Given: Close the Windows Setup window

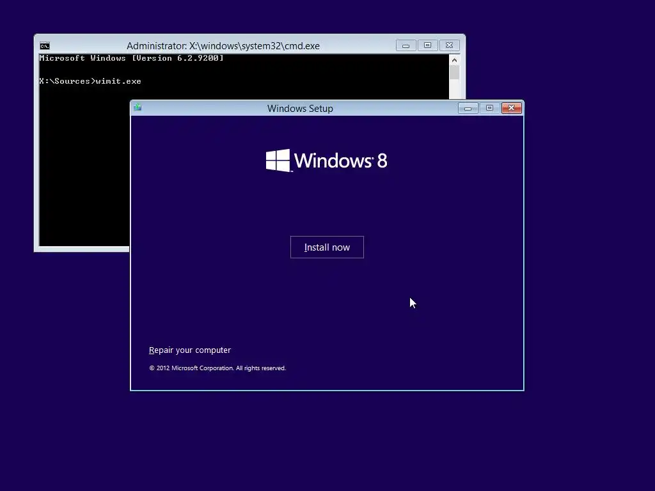Looking at the screenshot, I should pyautogui.click(x=511, y=108).
